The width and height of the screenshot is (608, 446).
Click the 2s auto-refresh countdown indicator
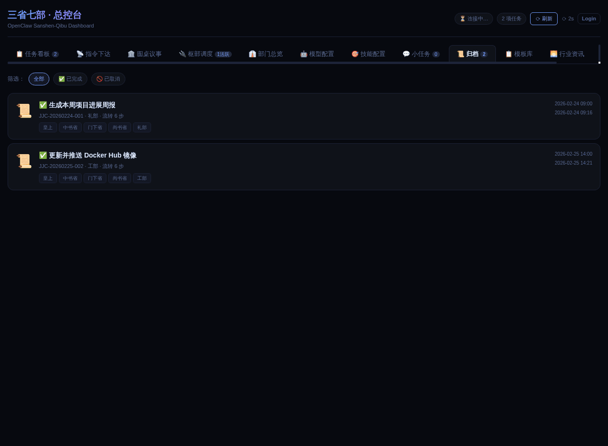pos(568,19)
